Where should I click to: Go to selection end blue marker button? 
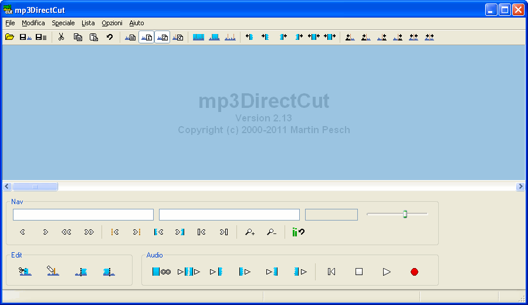(x=180, y=232)
